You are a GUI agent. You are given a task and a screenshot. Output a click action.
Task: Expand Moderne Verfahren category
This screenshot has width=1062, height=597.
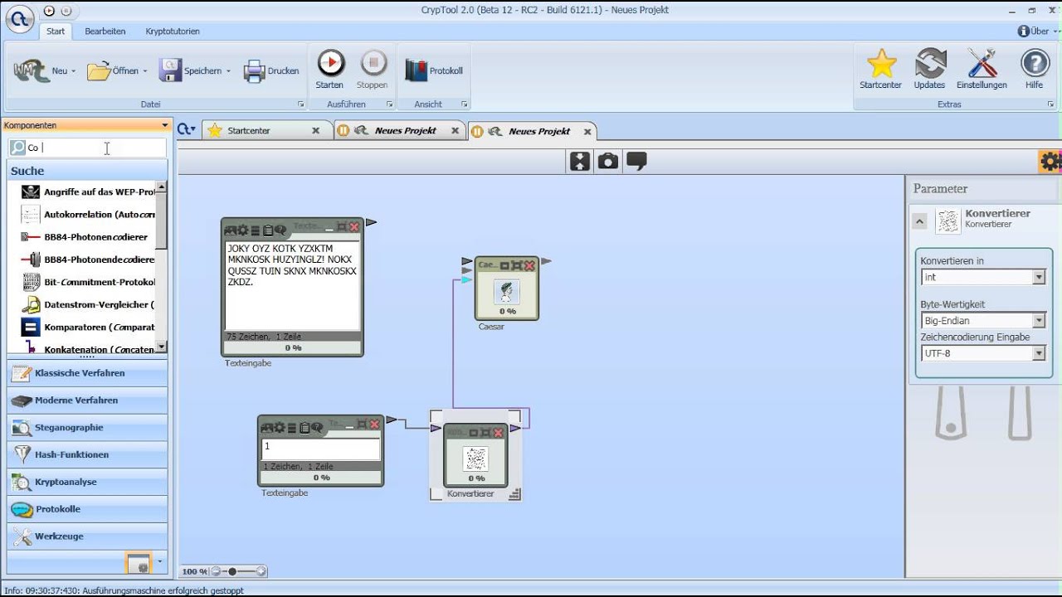87,400
